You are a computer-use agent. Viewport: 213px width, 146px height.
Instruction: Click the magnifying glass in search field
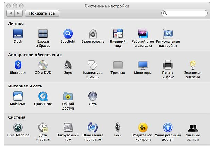pyautogui.click(x=165, y=13)
